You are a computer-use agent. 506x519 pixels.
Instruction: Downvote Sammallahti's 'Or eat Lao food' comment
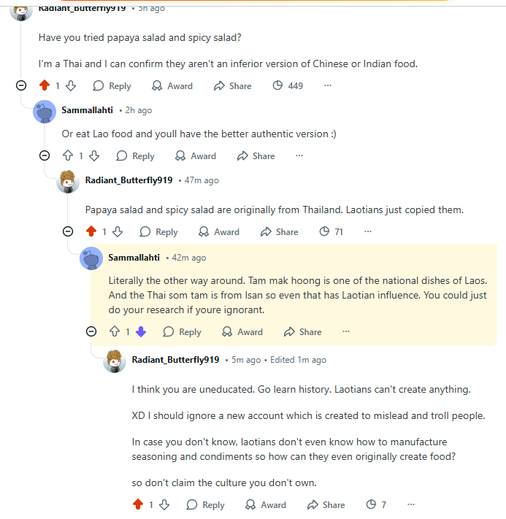pos(94,156)
